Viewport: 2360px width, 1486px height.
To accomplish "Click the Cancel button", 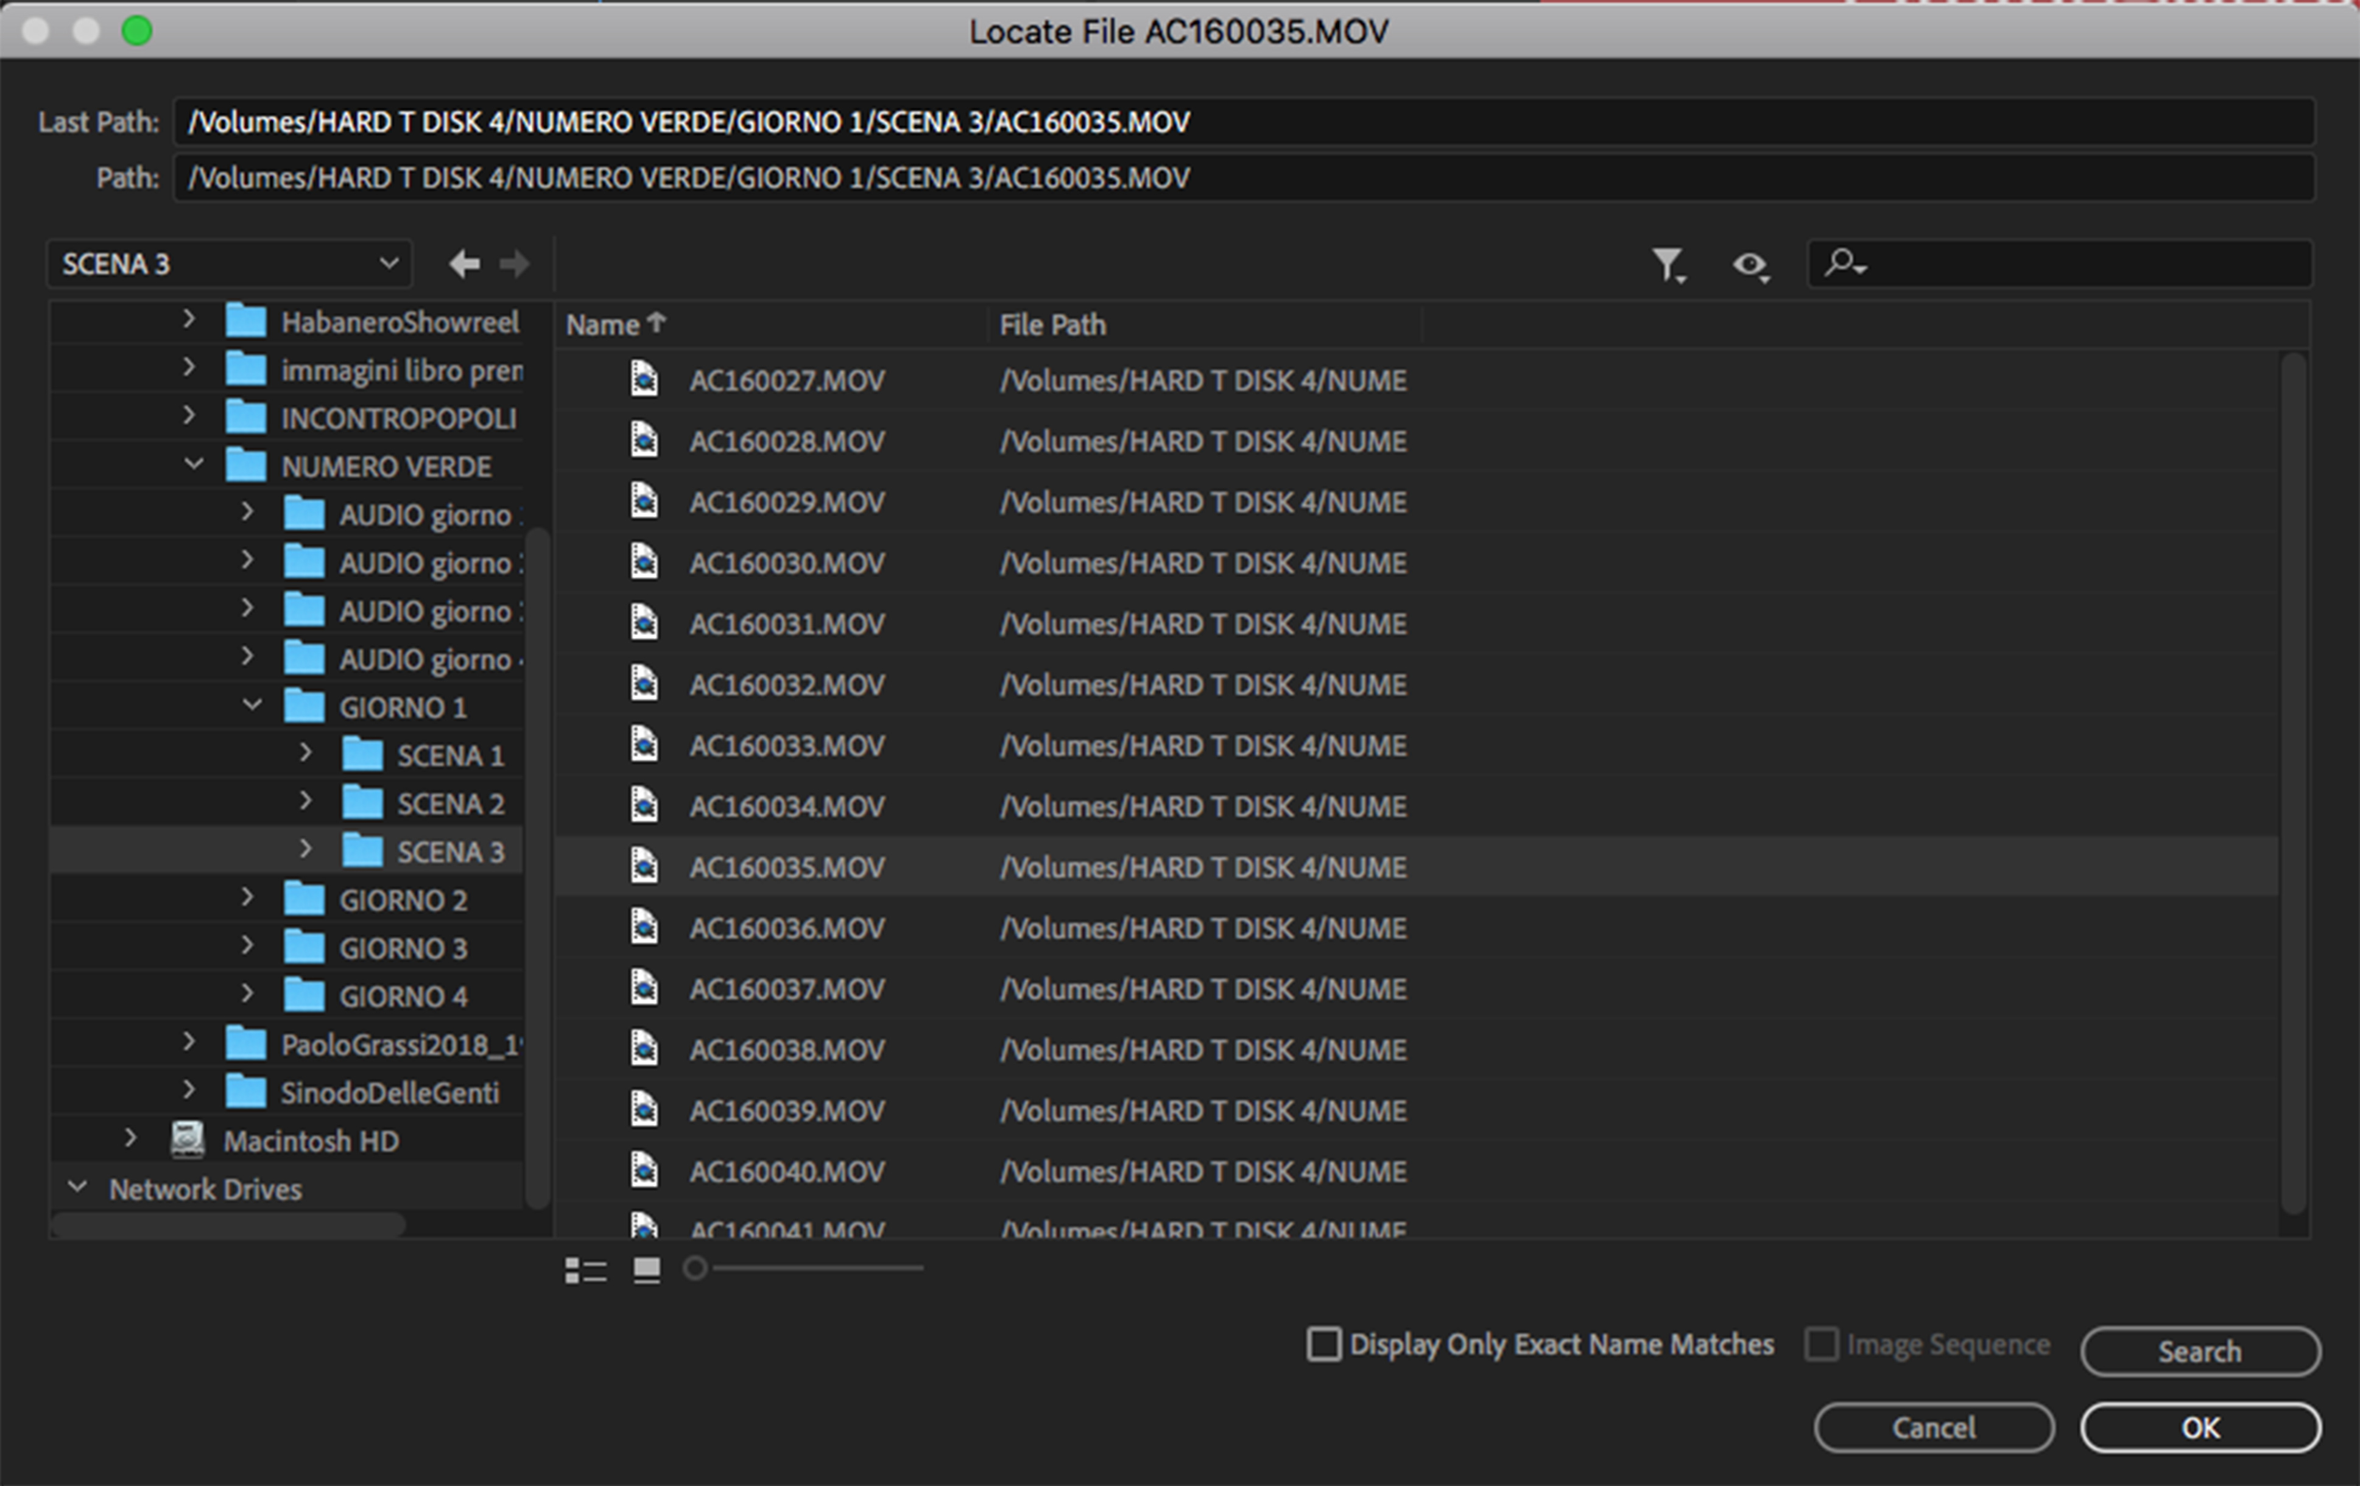I will click(x=1932, y=1427).
